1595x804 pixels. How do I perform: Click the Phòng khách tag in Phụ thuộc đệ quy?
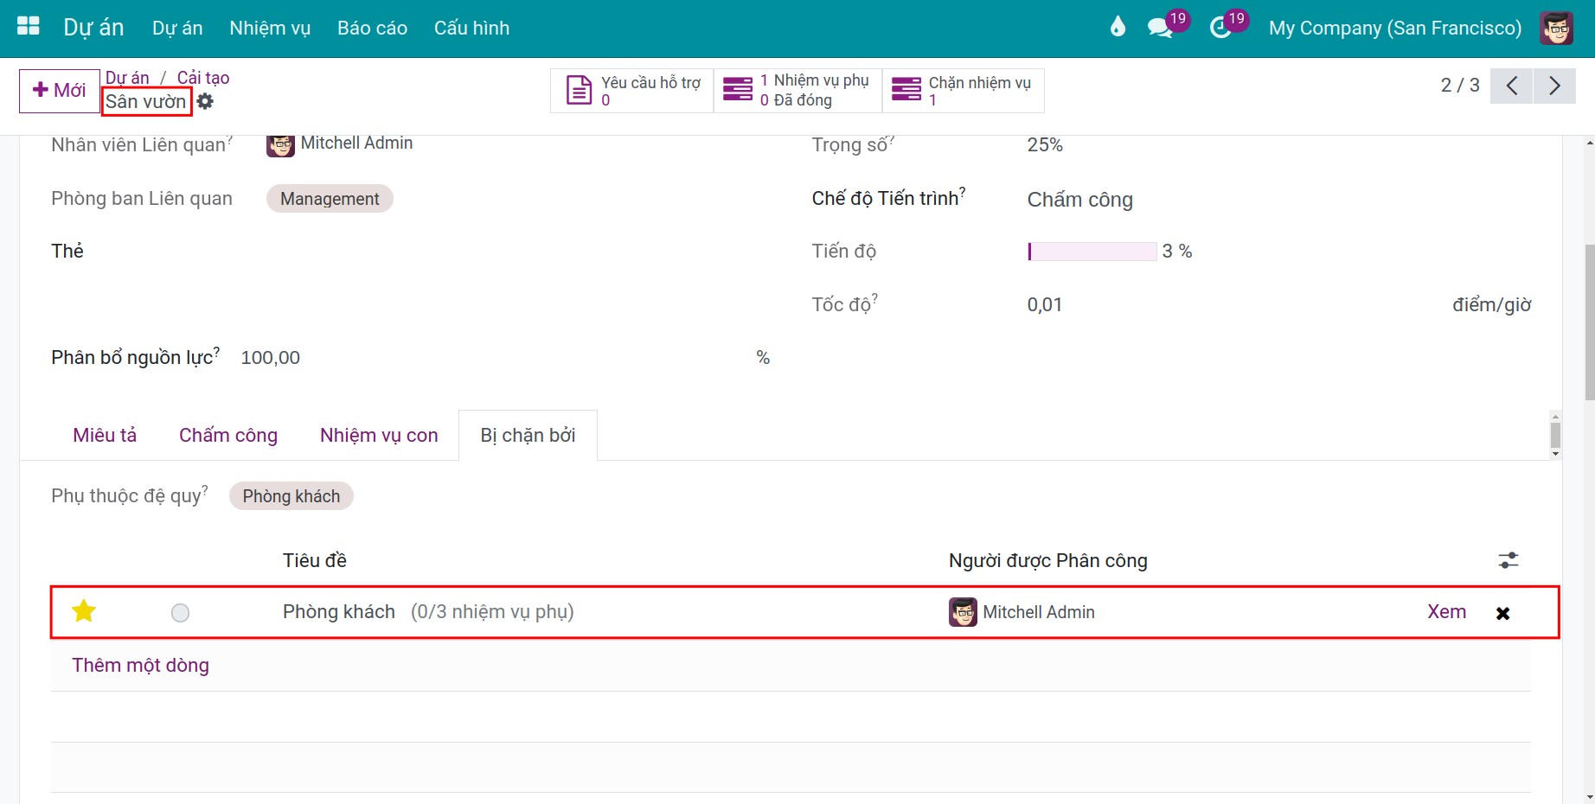click(x=291, y=496)
